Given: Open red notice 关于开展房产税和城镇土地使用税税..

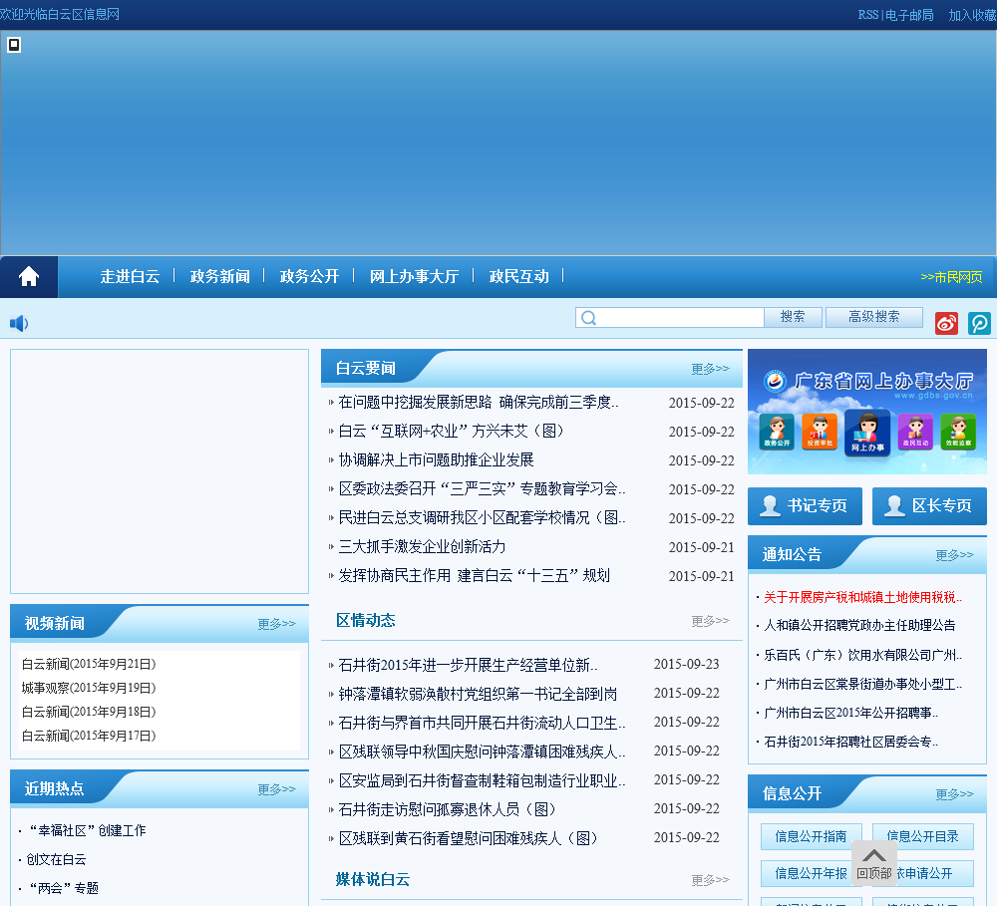Looking at the screenshot, I should coord(862,597).
